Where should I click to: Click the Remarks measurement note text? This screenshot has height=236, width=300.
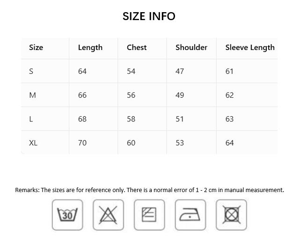coord(150,190)
